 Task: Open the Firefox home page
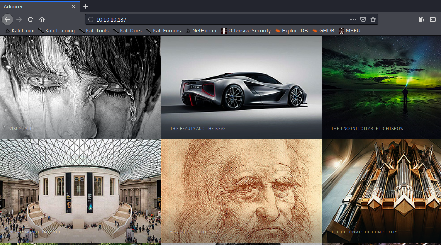click(42, 19)
